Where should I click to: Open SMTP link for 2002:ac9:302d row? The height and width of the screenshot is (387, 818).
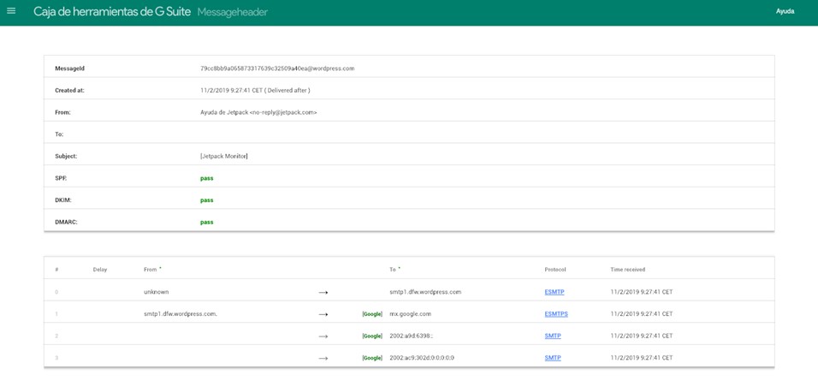coord(553,358)
